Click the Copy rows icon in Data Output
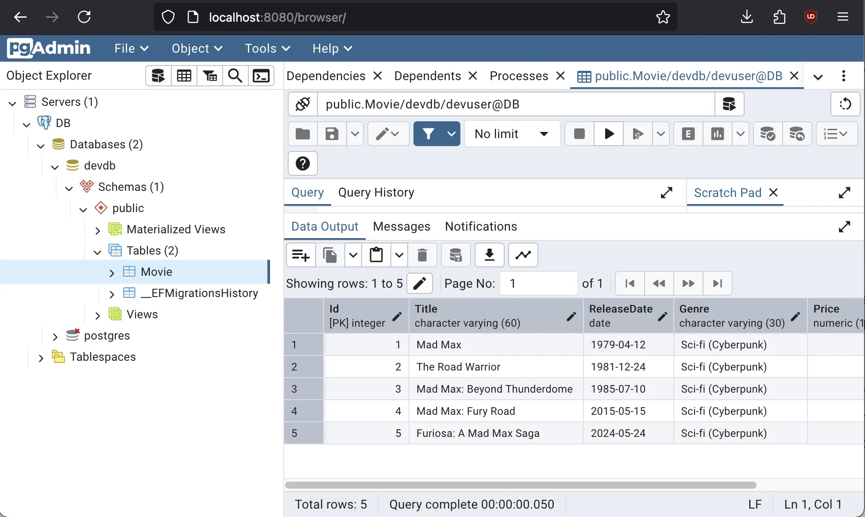 point(330,255)
